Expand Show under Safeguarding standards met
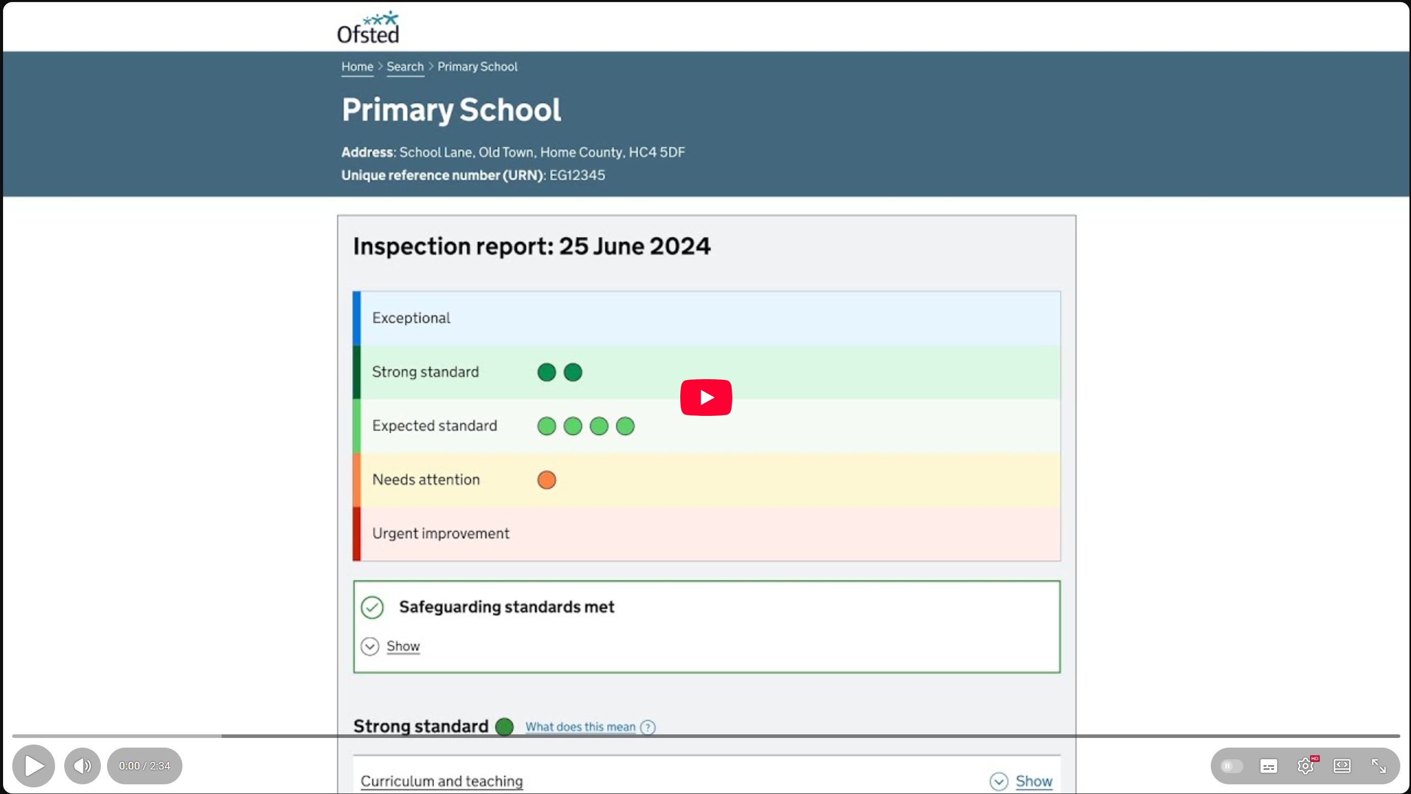This screenshot has width=1411, height=794. point(403,646)
